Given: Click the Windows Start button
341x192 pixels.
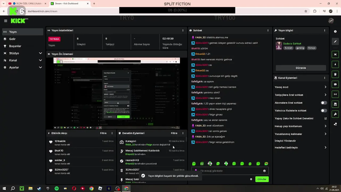Looking at the screenshot, I should (x=4, y=189).
